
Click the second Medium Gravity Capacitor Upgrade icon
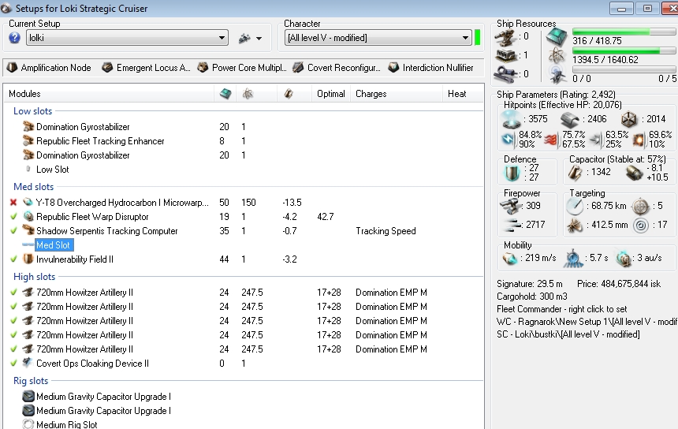(28, 410)
